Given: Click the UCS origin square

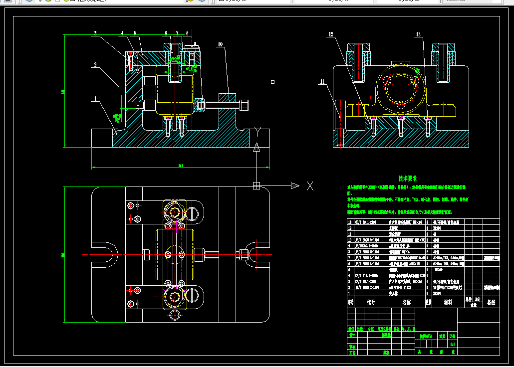Looking at the screenshot, I should (x=257, y=186).
